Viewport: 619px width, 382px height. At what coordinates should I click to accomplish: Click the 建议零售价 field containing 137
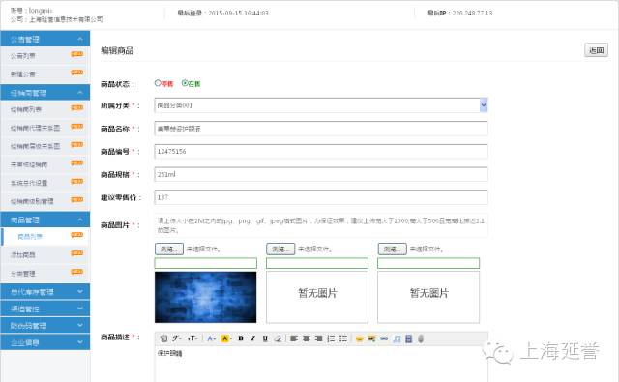(x=321, y=197)
